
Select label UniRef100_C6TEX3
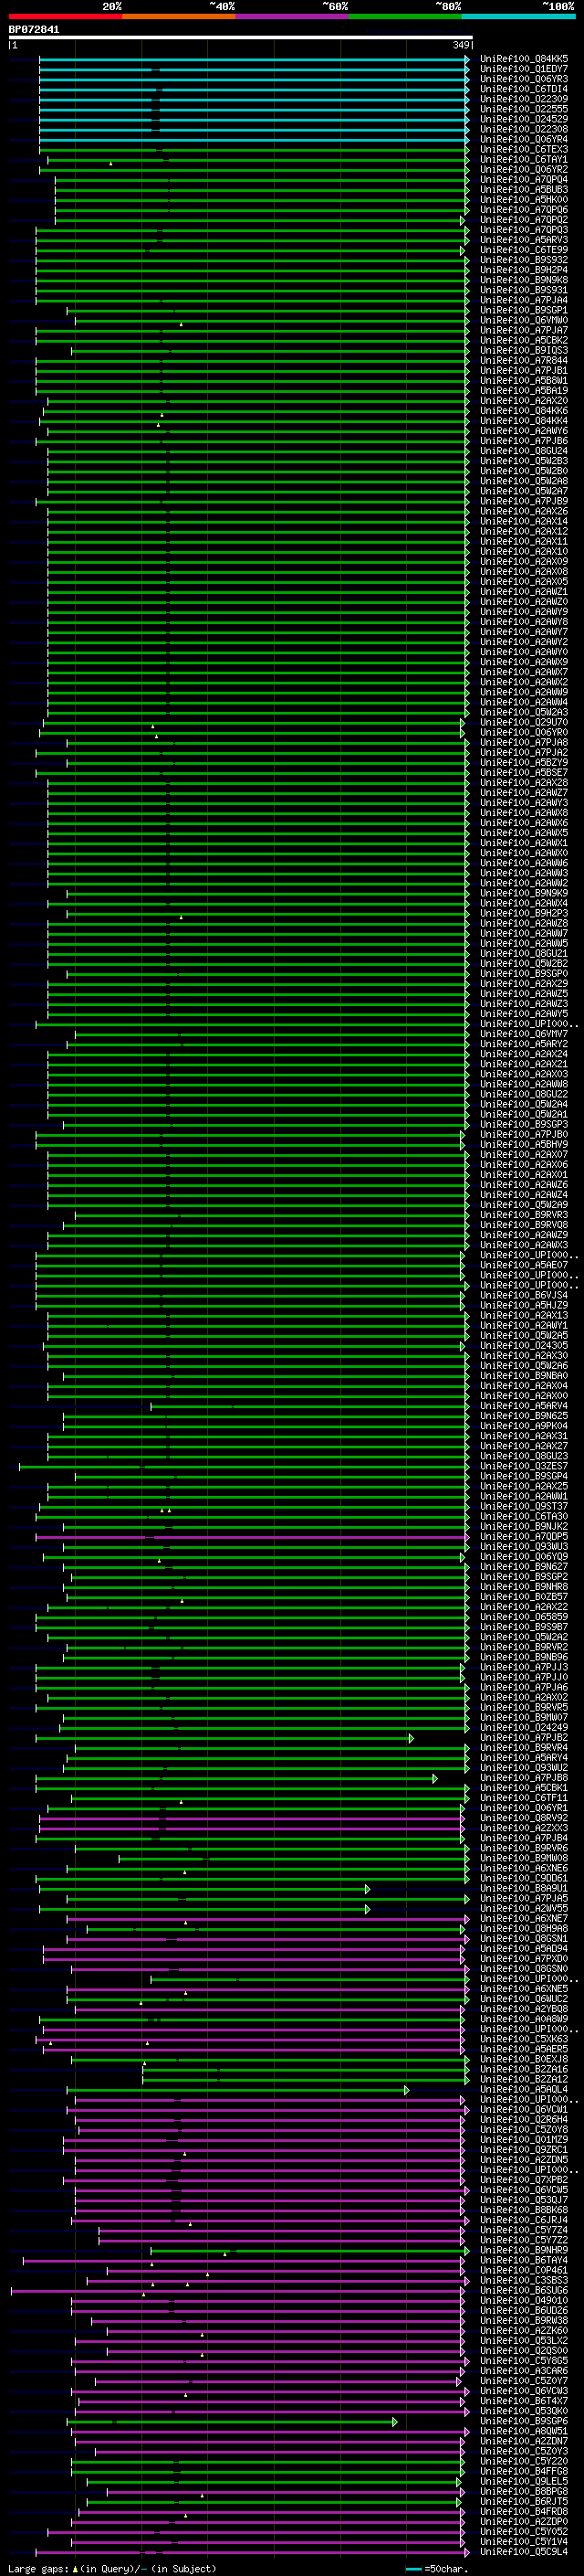pyautogui.click(x=523, y=149)
